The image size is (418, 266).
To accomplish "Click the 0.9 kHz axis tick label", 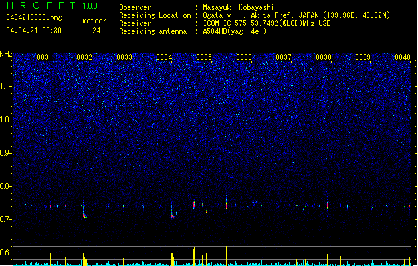I will (6, 153).
